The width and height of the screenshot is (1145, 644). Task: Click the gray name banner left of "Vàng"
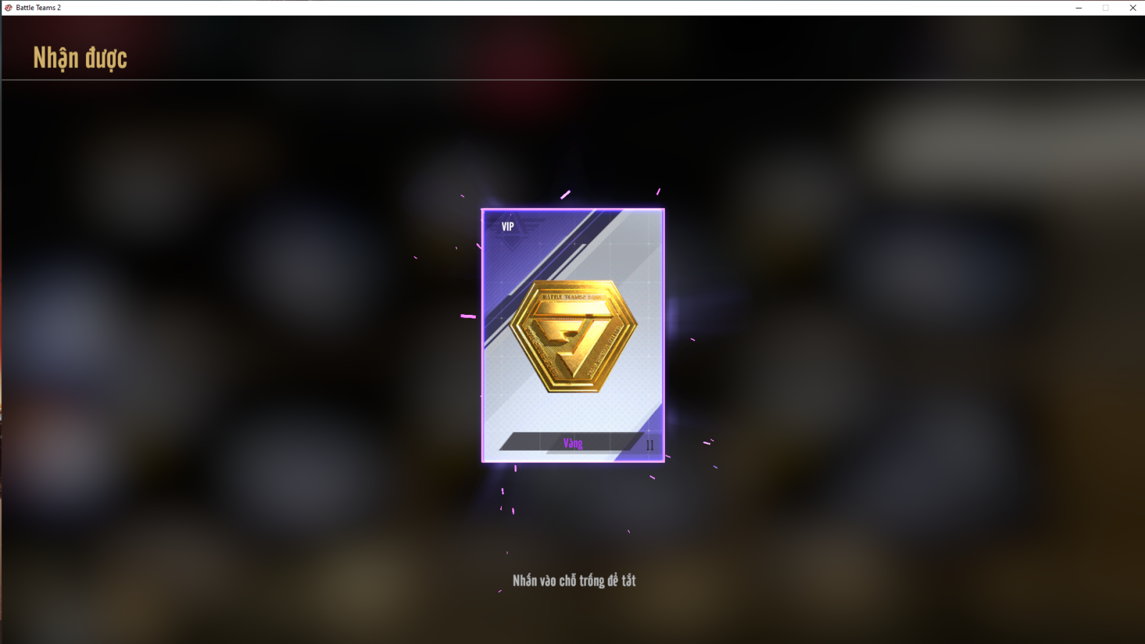530,442
